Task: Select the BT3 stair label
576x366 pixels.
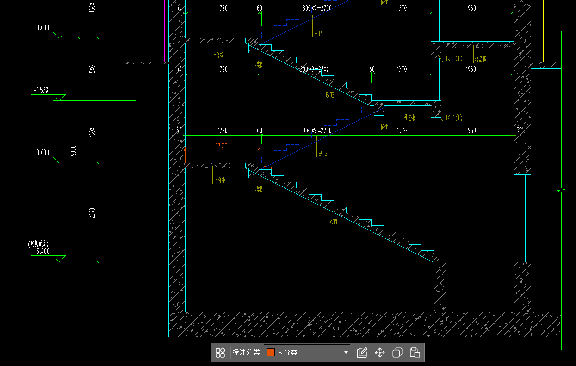Action: point(330,95)
